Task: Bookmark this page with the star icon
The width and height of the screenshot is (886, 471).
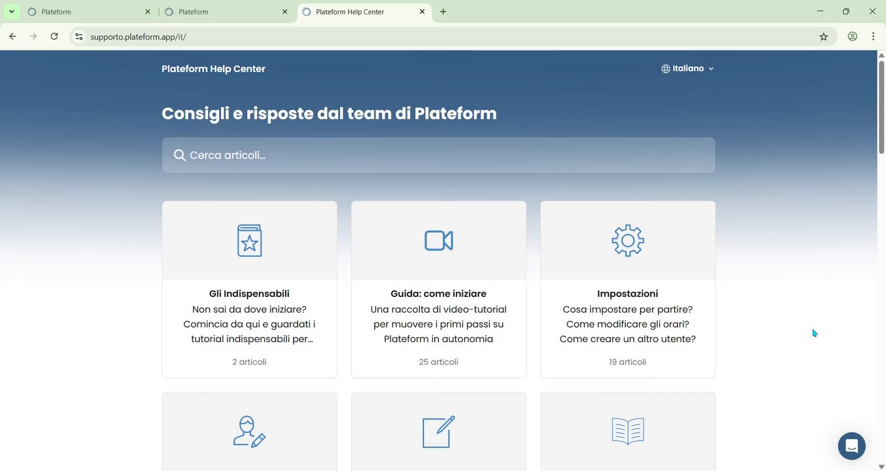Action: click(824, 37)
